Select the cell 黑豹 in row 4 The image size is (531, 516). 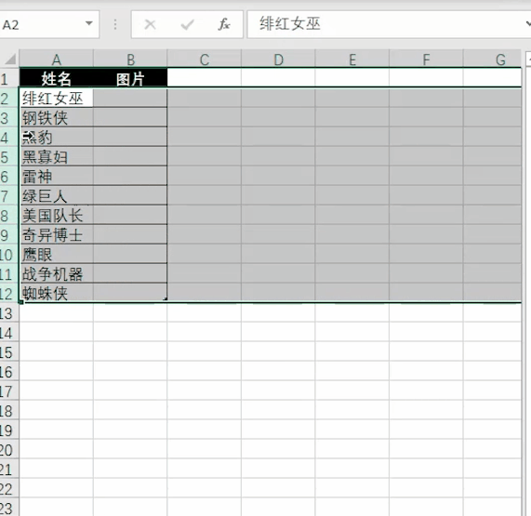[x=56, y=137]
